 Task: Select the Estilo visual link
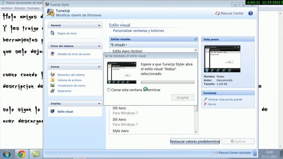65,112
